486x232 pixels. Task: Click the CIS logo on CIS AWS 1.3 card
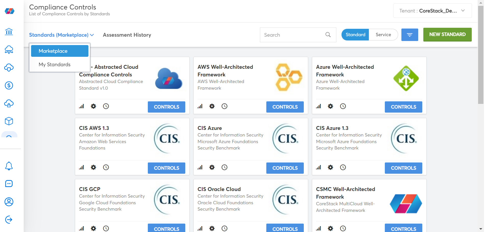(x=167, y=139)
